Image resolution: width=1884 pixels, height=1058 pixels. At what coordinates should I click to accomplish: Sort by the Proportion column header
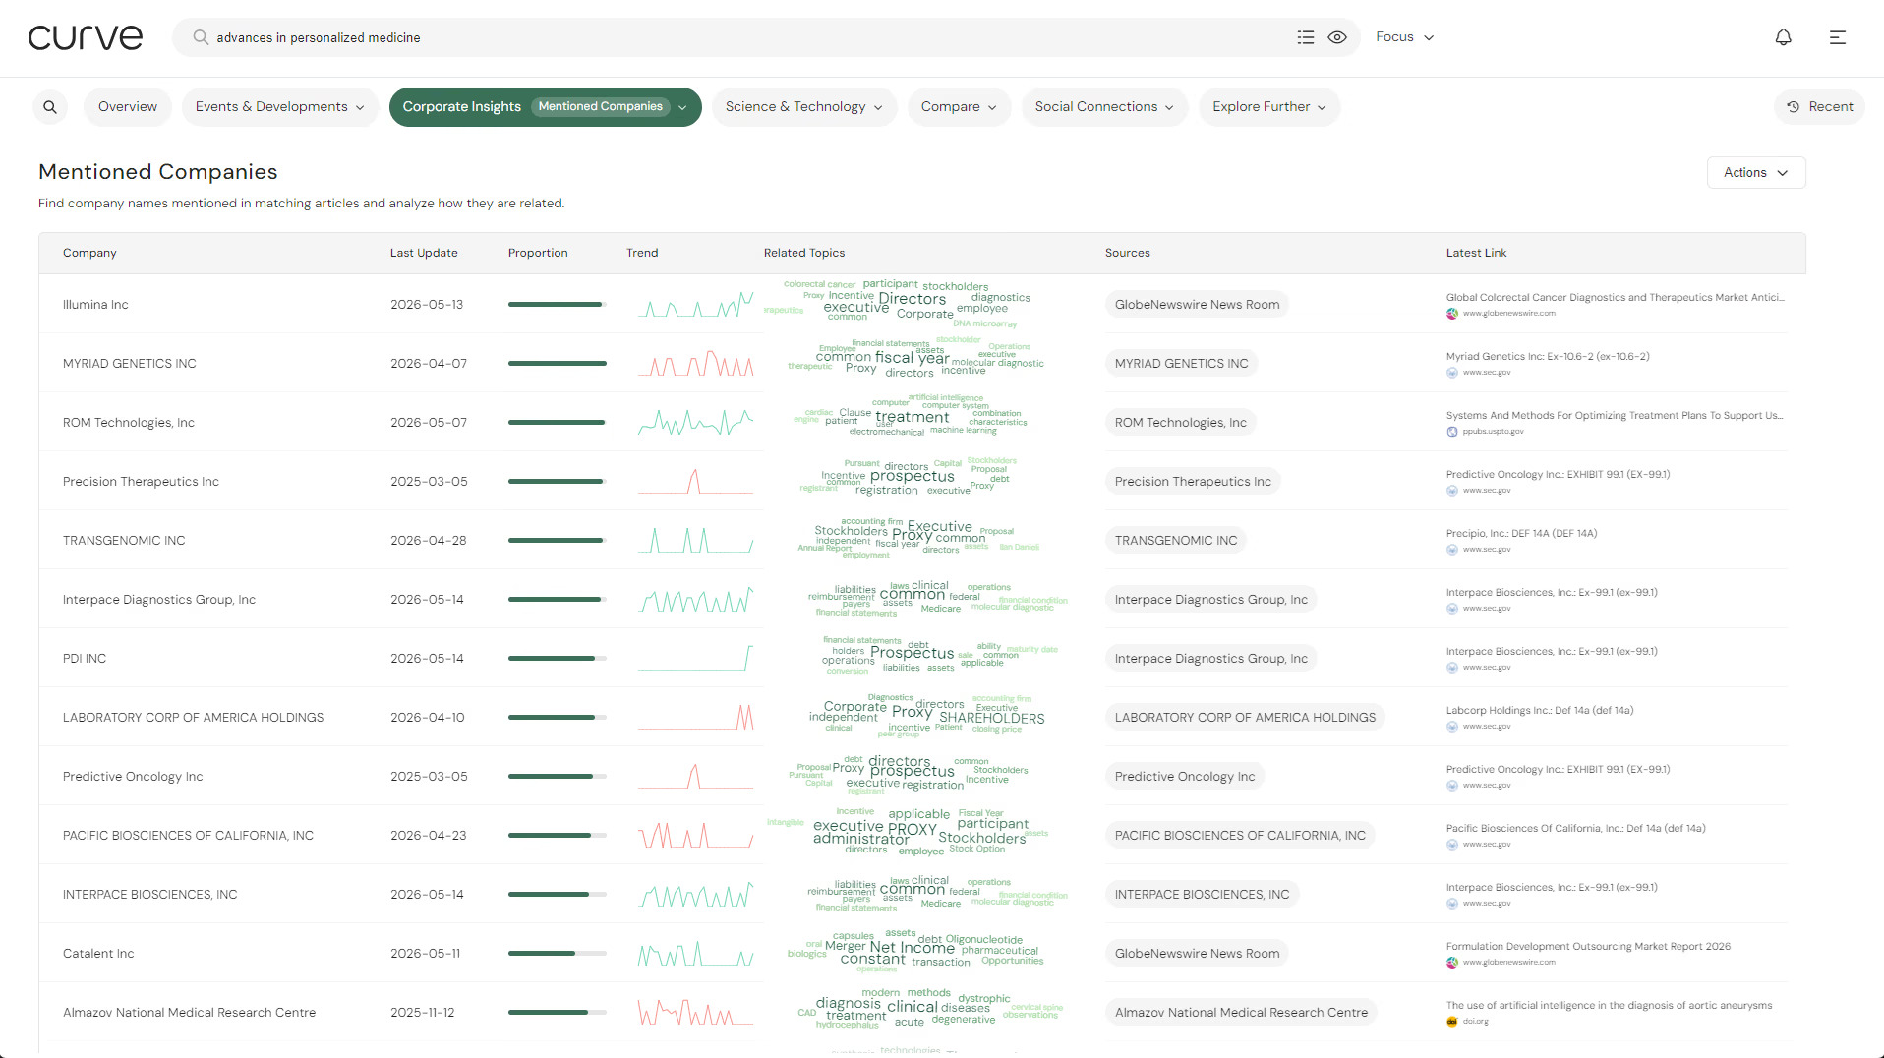click(x=538, y=253)
